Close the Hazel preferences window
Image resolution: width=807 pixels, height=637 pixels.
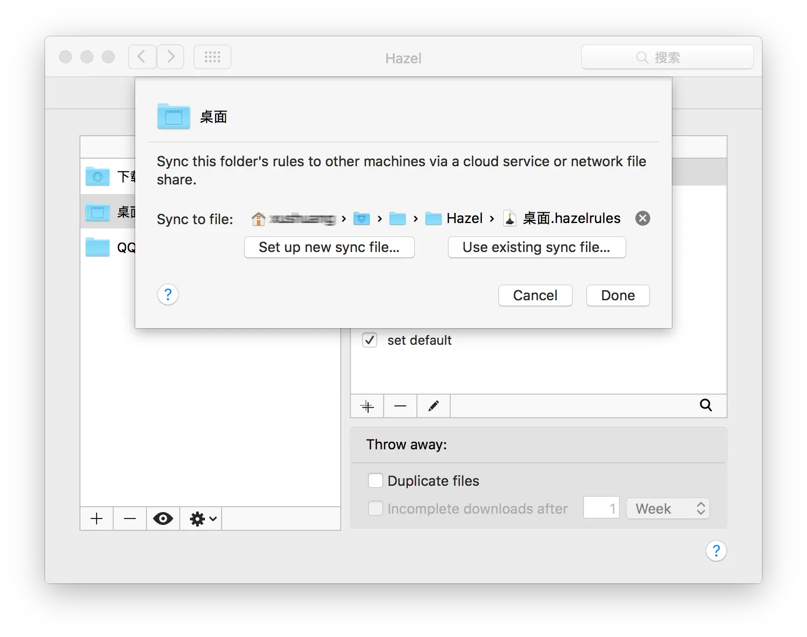65,57
